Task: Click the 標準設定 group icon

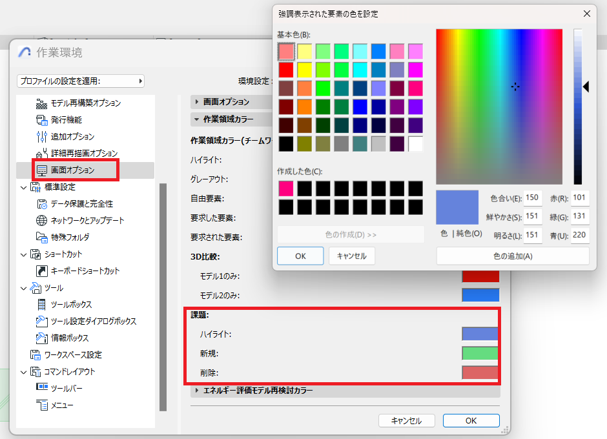Action: [x=36, y=187]
